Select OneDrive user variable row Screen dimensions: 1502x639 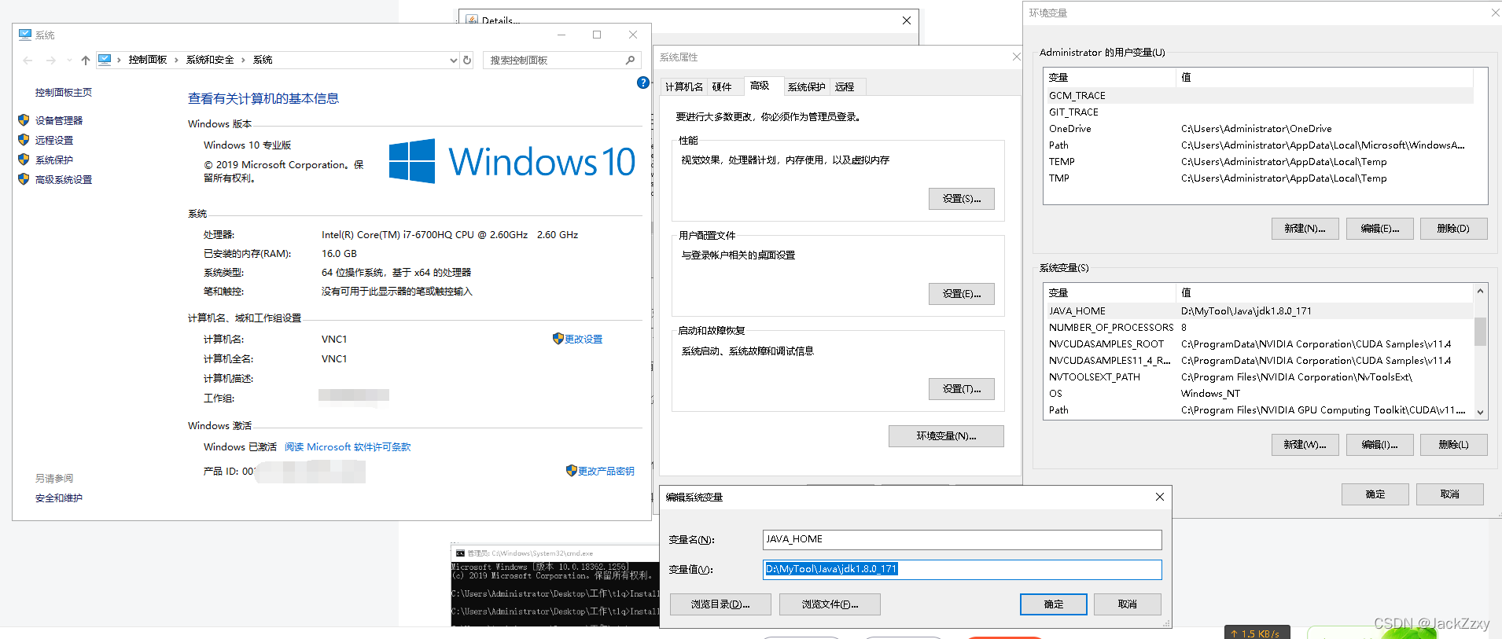1260,129
